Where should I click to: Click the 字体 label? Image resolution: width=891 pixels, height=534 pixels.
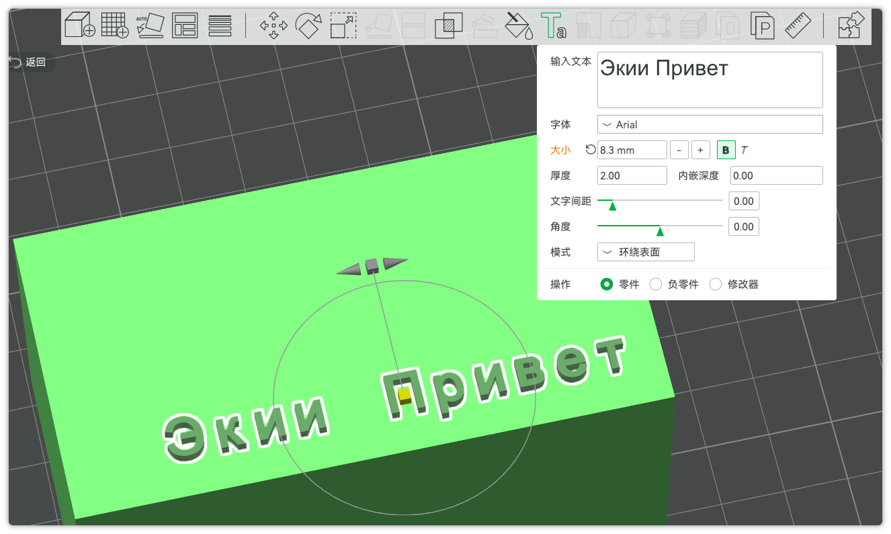560,124
